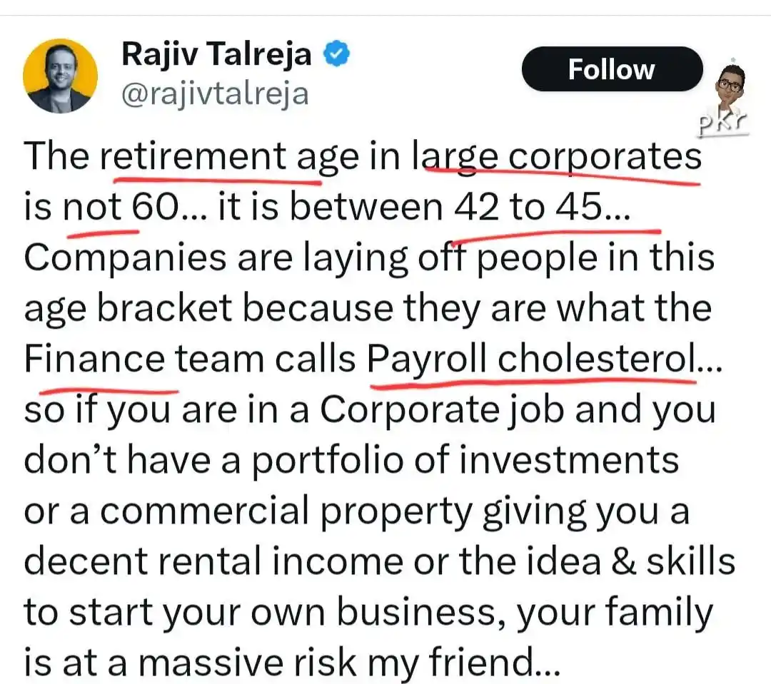This screenshot has width=771, height=684.
Task: Click the words 'Corporate job' in tweet
Action: tap(442, 410)
